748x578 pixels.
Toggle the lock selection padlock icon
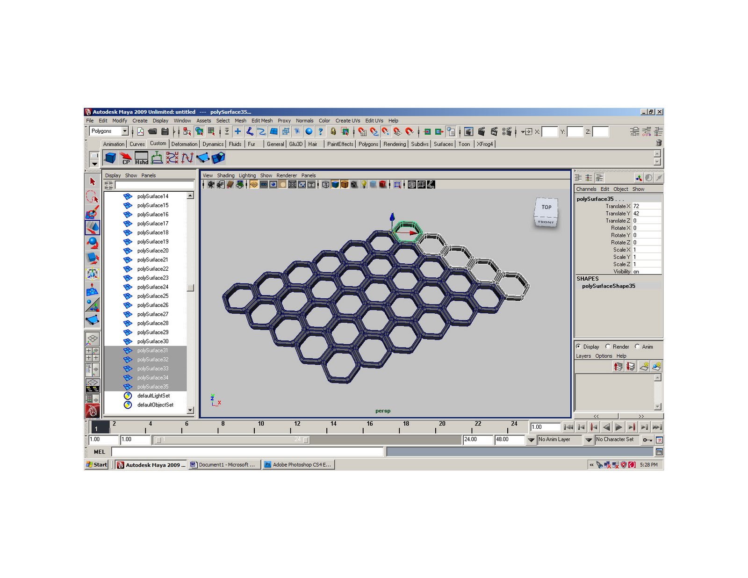[333, 131]
